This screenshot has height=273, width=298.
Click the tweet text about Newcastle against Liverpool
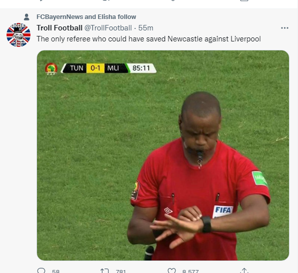[148, 39]
